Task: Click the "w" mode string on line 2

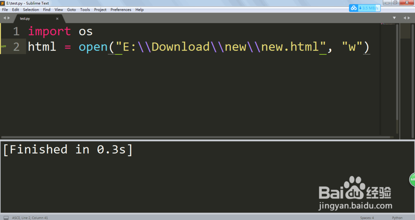Action: [352, 47]
